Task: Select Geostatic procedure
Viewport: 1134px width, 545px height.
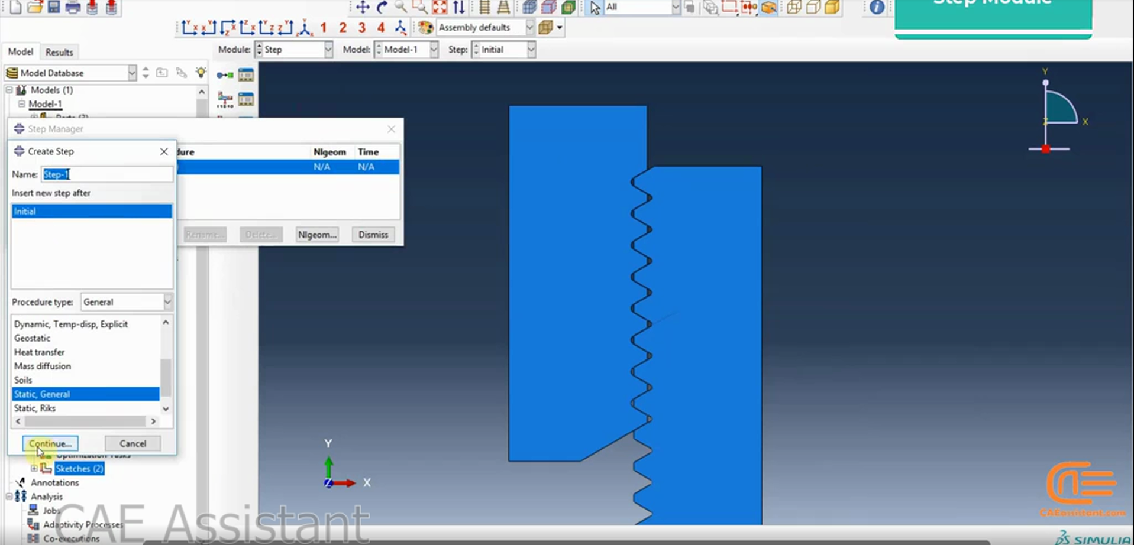Action: pyautogui.click(x=32, y=338)
